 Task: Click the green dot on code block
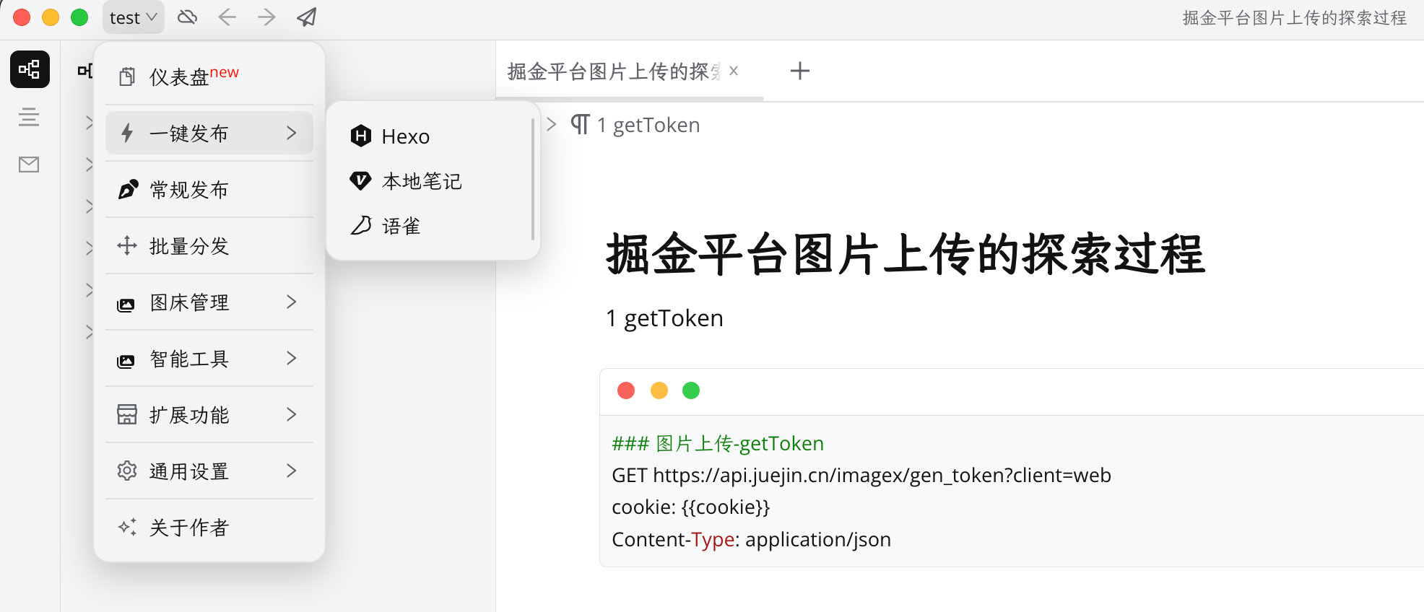click(691, 390)
